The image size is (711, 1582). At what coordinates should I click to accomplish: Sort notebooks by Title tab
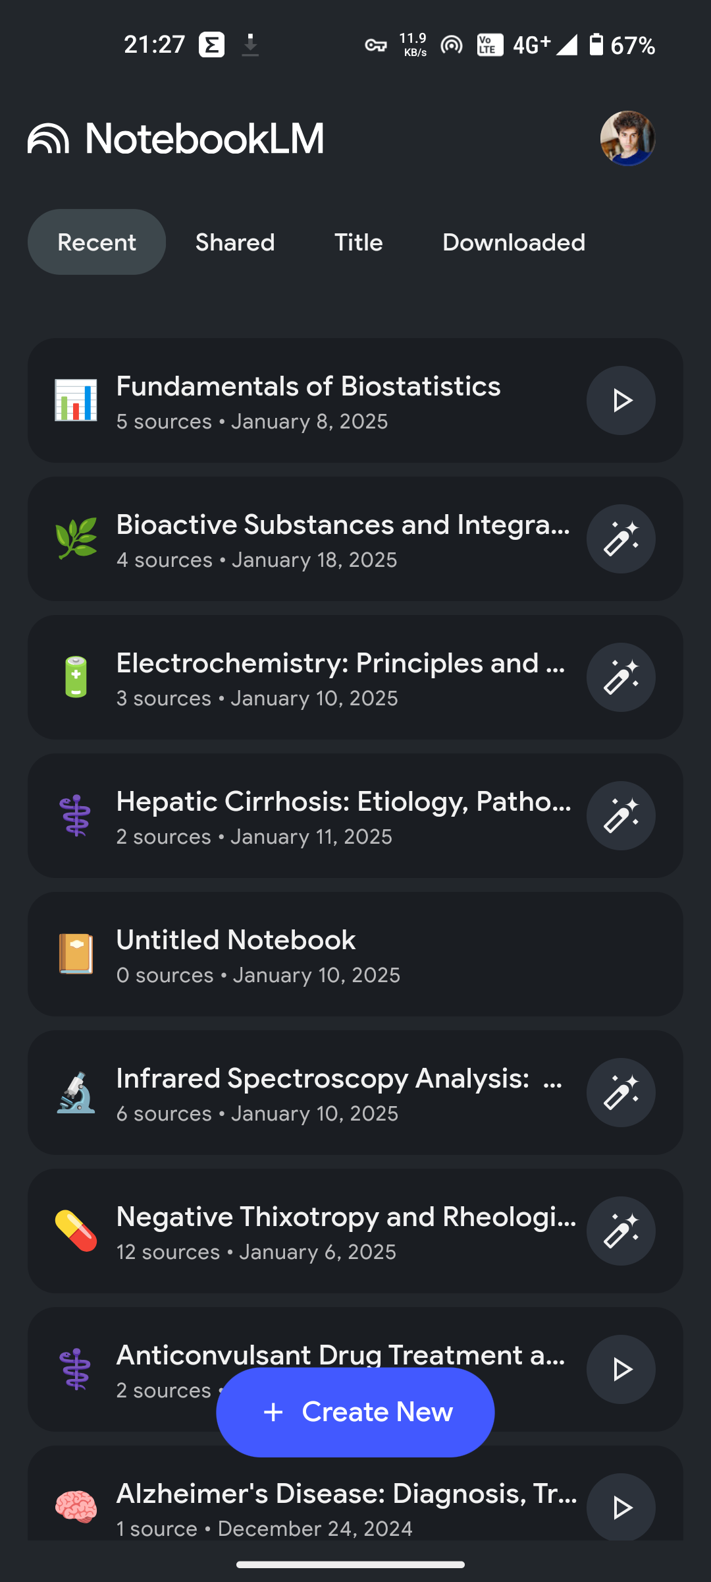point(359,242)
